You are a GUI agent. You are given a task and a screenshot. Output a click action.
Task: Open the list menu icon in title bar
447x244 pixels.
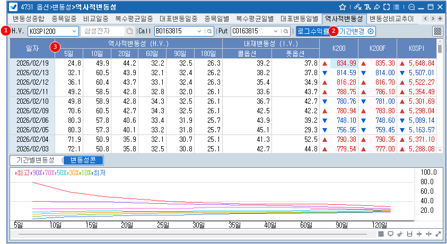click(396, 7)
